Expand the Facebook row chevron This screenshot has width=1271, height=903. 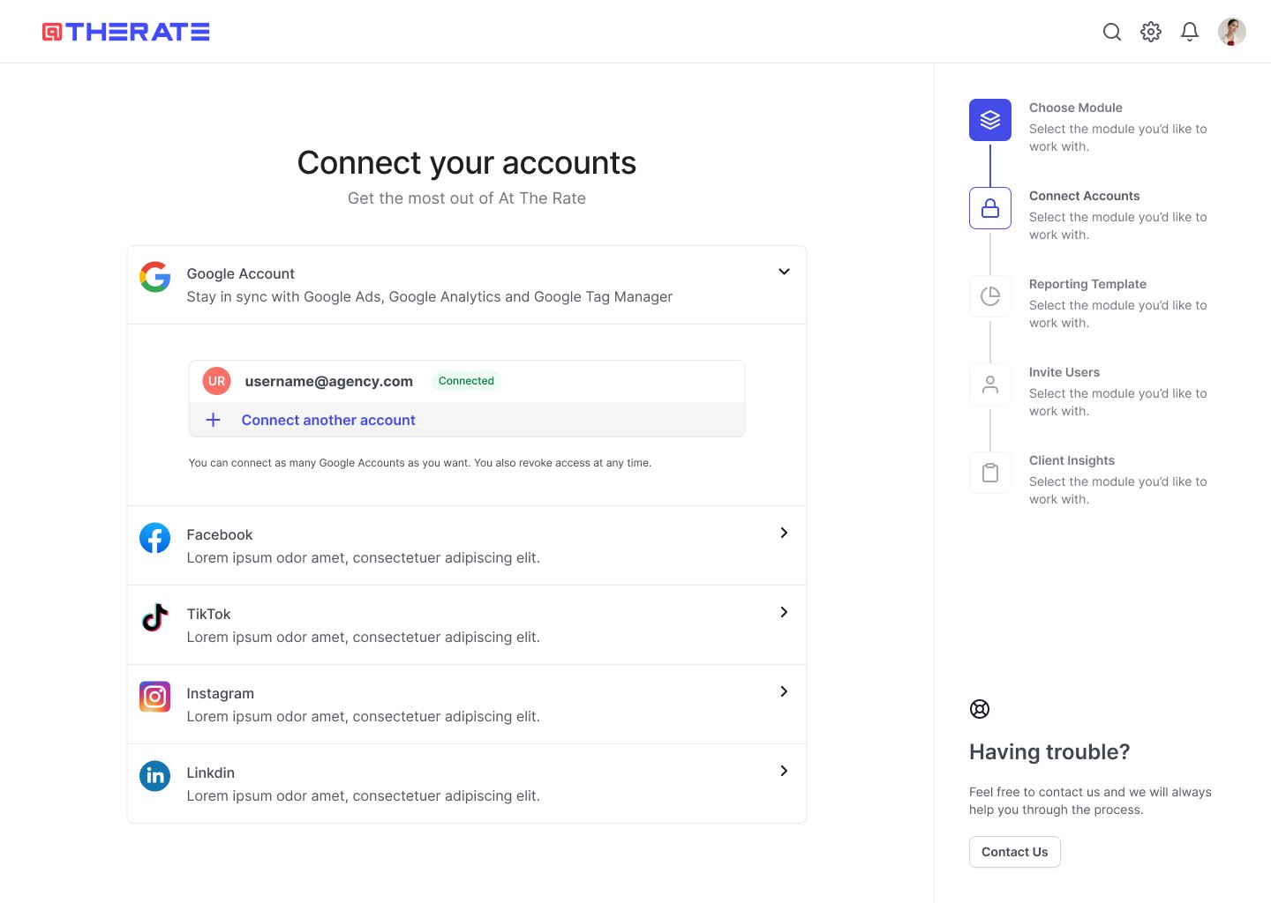coord(784,533)
